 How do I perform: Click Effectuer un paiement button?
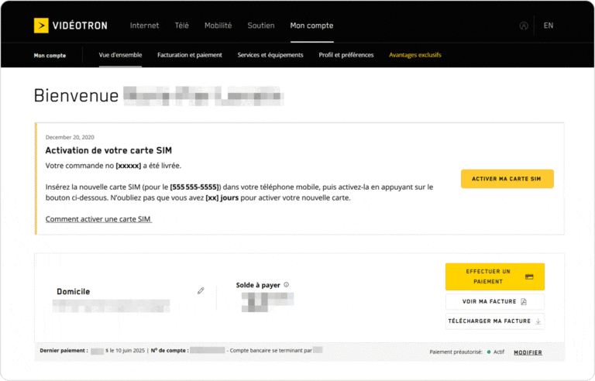coord(494,276)
